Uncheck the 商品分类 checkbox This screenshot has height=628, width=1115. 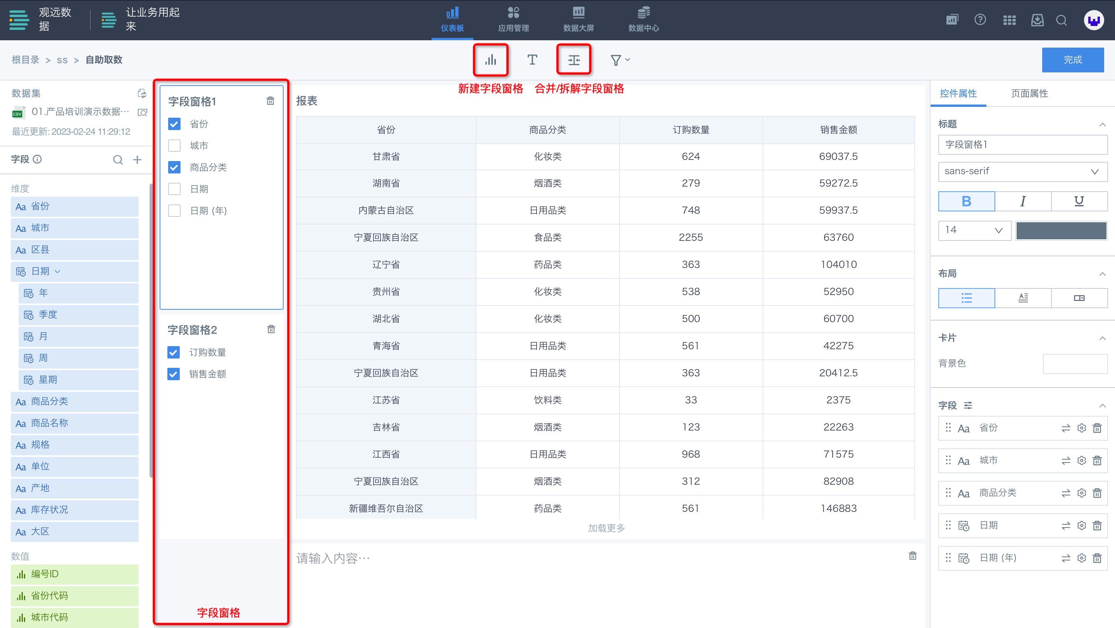pyautogui.click(x=174, y=167)
